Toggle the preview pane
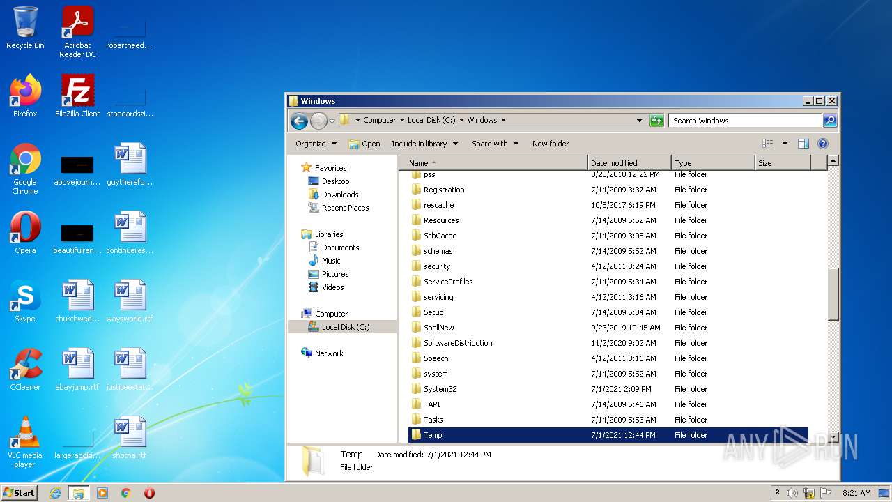Viewport: 892px width, 502px height. (x=803, y=144)
